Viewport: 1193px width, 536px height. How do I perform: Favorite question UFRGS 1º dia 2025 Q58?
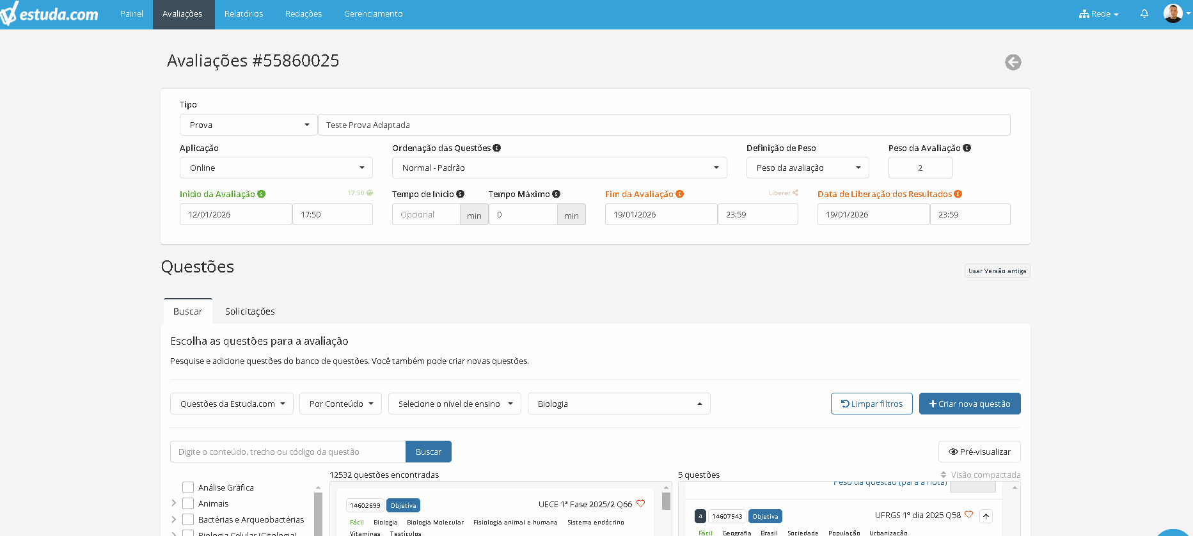pos(968,515)
